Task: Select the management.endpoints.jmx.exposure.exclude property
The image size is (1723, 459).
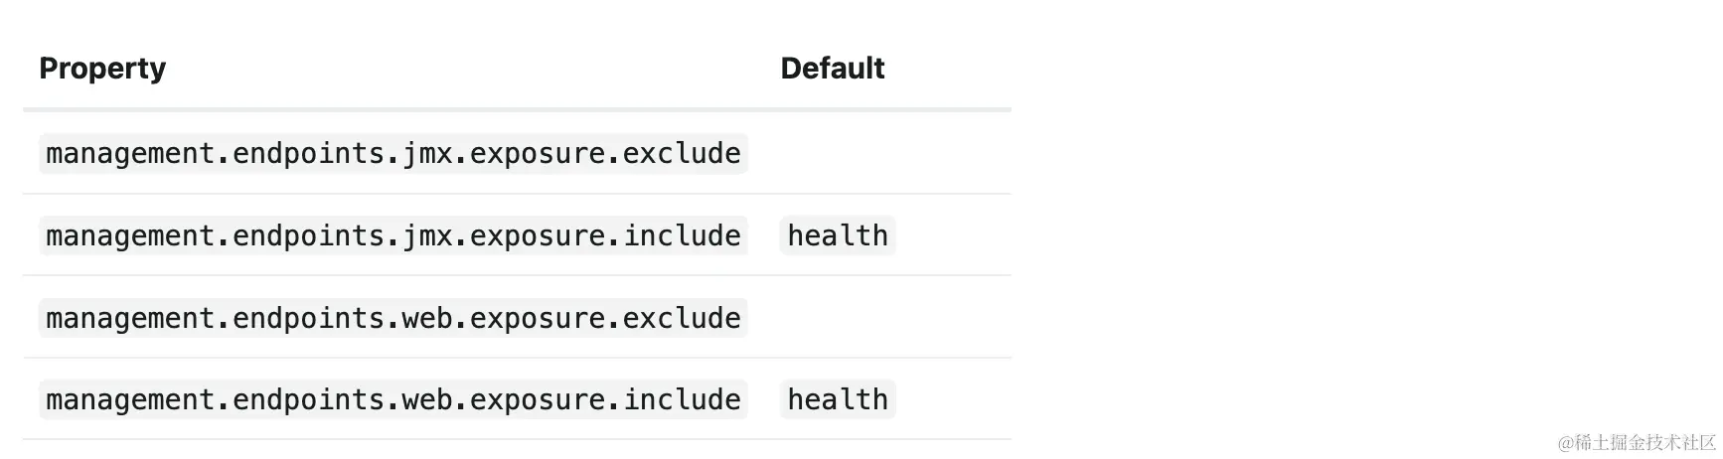Action: click(392, 154)
